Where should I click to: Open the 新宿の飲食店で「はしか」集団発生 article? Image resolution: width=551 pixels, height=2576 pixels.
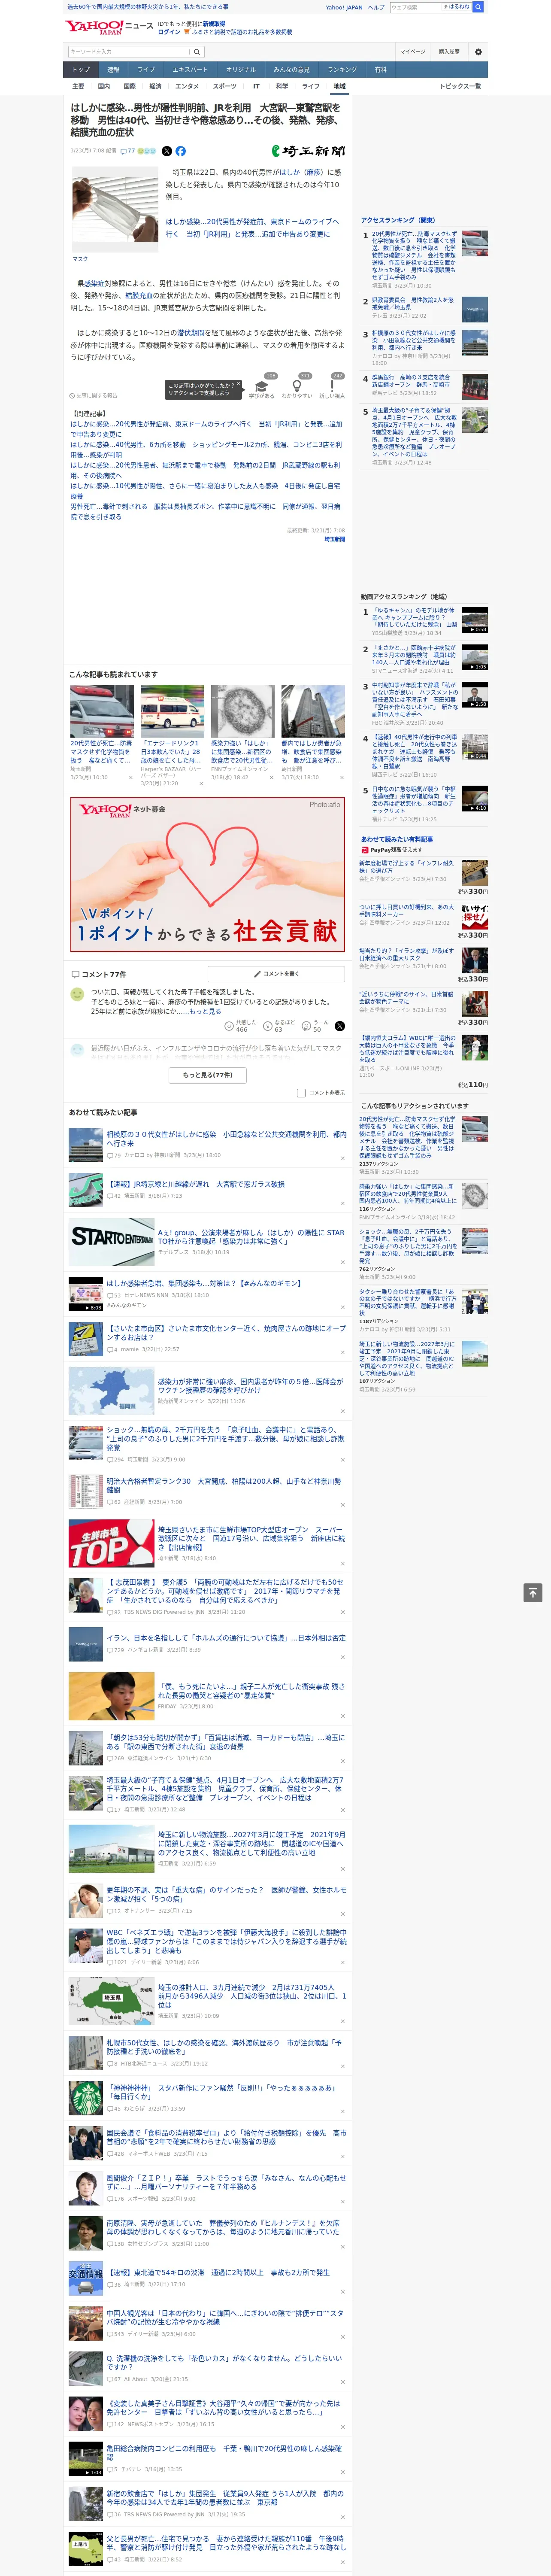pyautogui.click(x=225, y=2498)
